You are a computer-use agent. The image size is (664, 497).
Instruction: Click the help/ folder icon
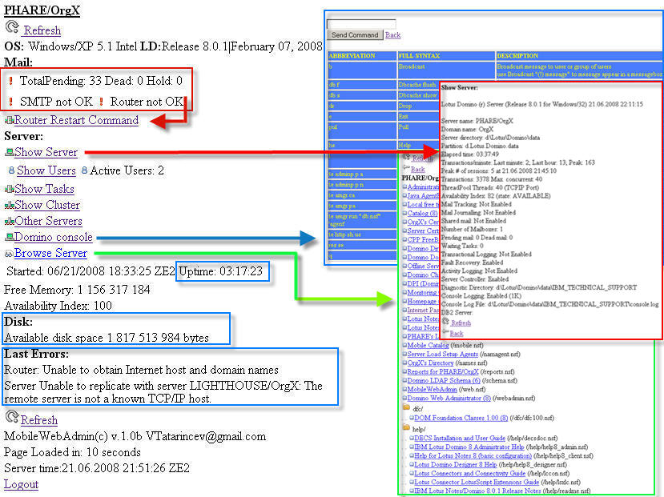tap(407, 427)
